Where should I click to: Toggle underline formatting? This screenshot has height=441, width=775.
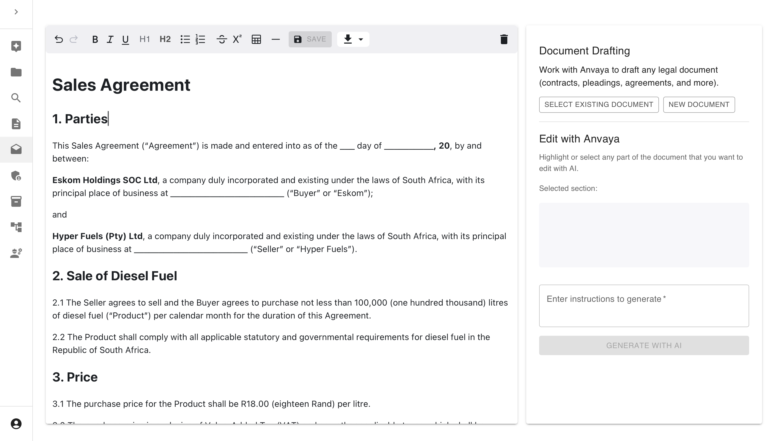pyautogui.click(x=125, y=39)
